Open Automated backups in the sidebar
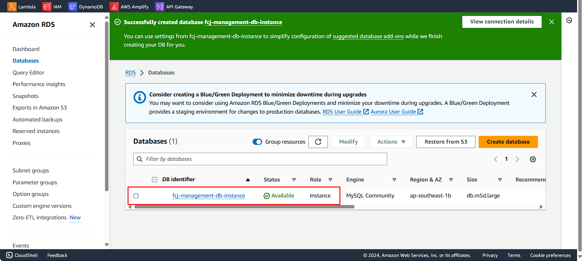 (x=38, y=120)
